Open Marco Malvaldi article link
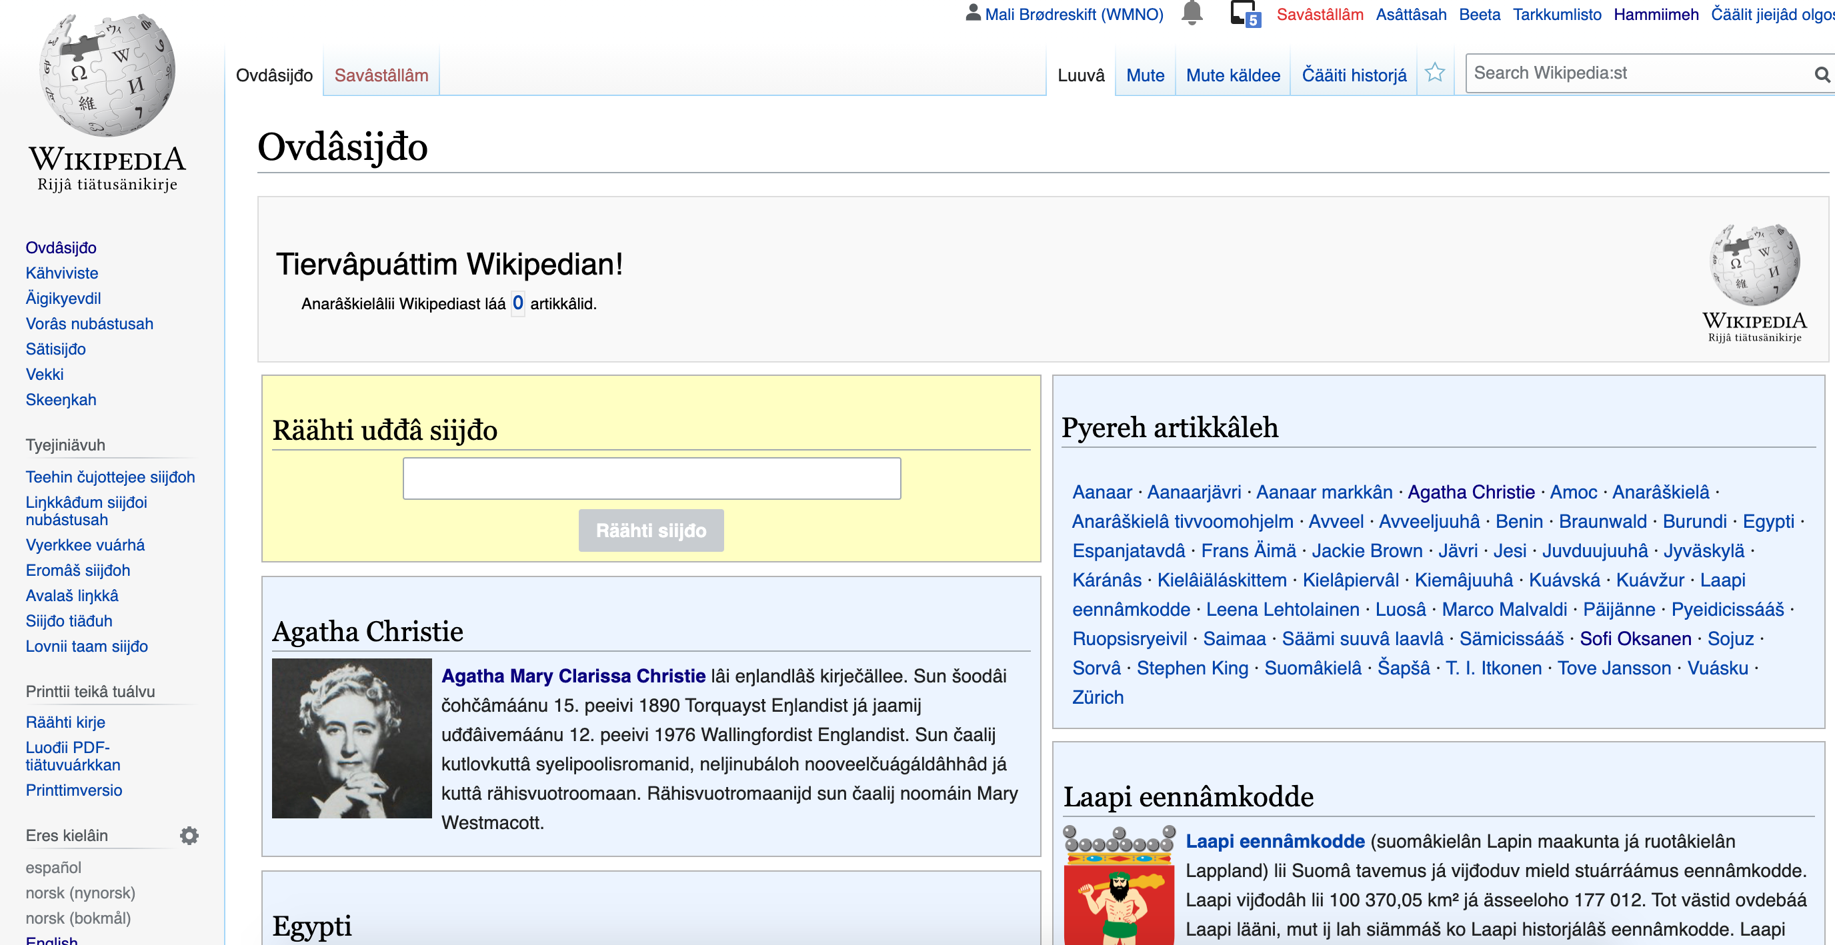This screenshot has width=1835, height=945. [x=1504, y=610]
